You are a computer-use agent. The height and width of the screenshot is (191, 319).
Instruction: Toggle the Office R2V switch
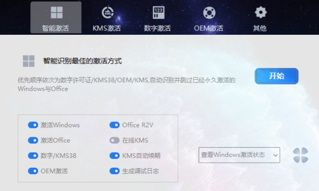[115, 125]
